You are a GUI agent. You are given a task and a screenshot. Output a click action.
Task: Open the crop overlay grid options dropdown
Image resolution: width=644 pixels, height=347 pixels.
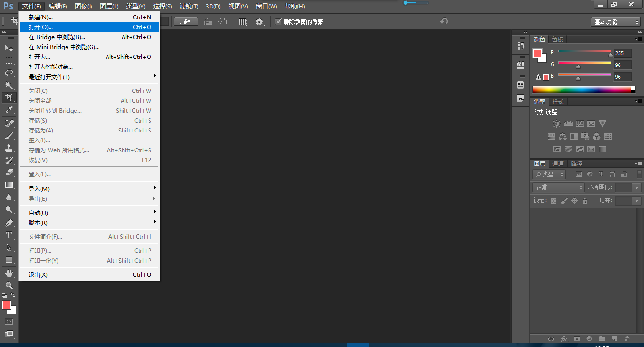[243, 22]
